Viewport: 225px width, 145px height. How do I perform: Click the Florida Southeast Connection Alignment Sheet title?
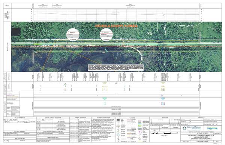pyautogui.click(x=201, y=137)
